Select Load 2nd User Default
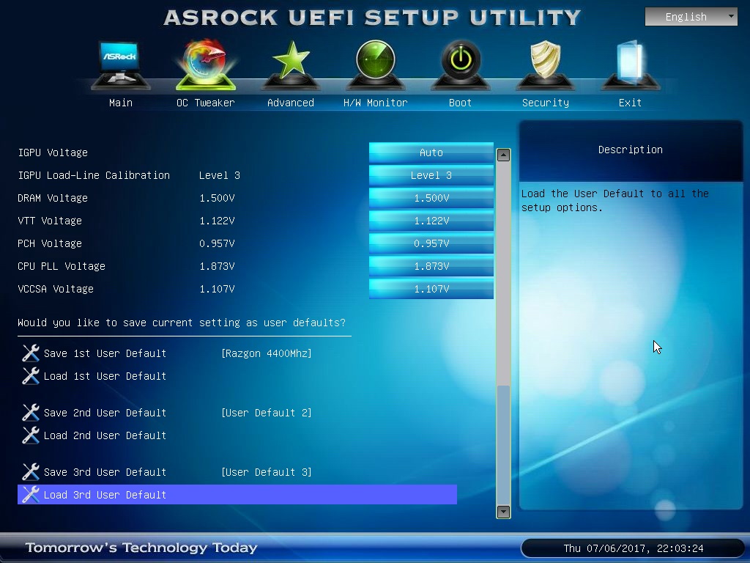 tap(105, 435)
